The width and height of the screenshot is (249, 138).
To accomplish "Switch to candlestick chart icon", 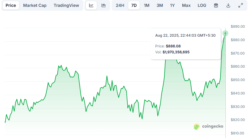I will pos(103,5).
